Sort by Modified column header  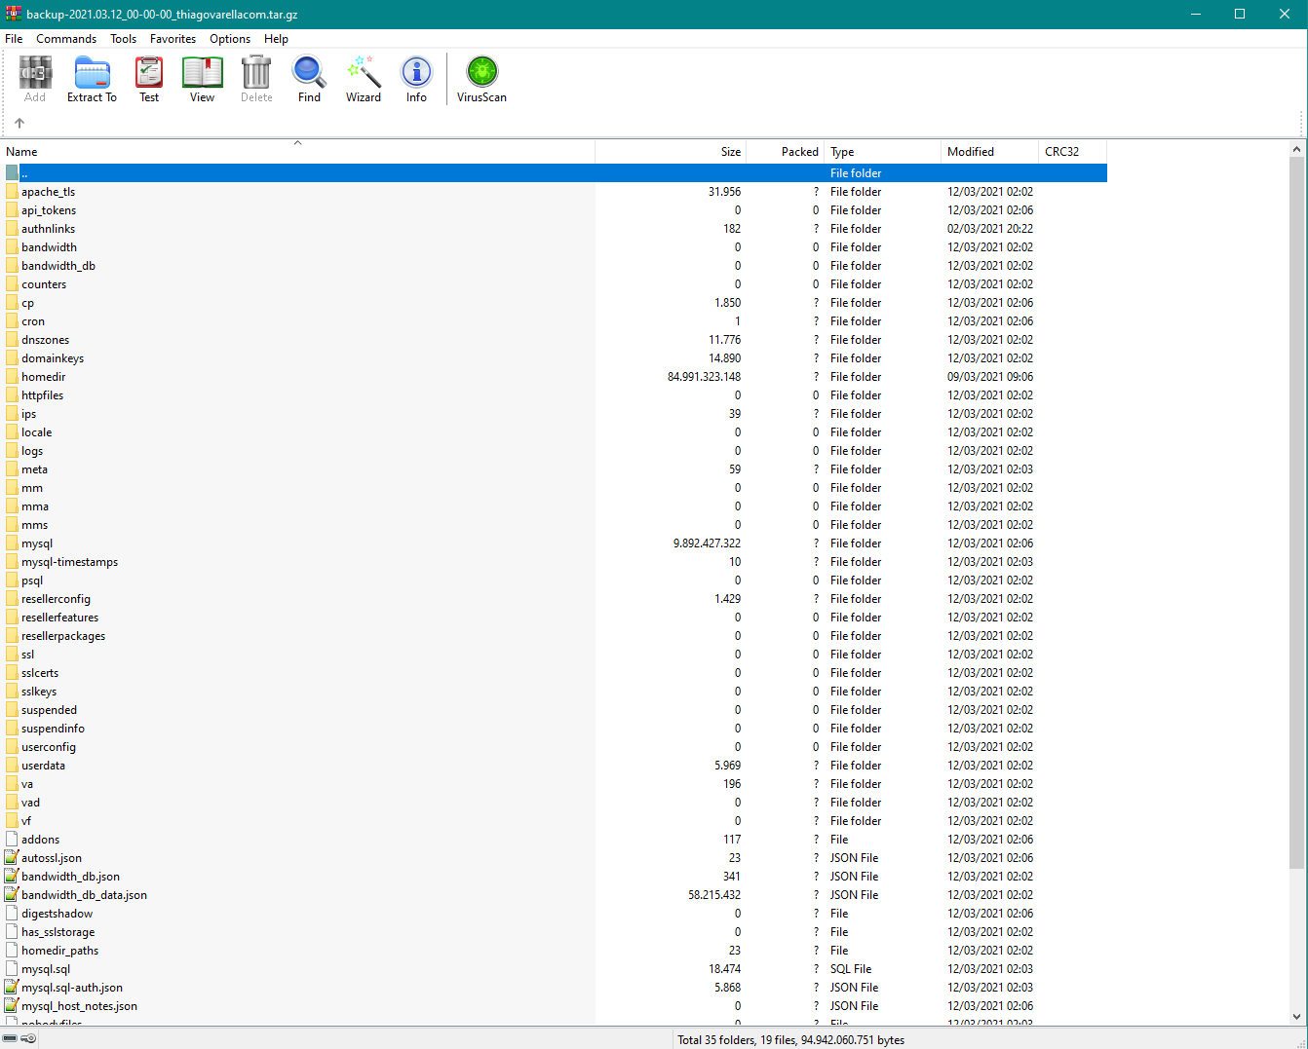[x=990, y=152]
